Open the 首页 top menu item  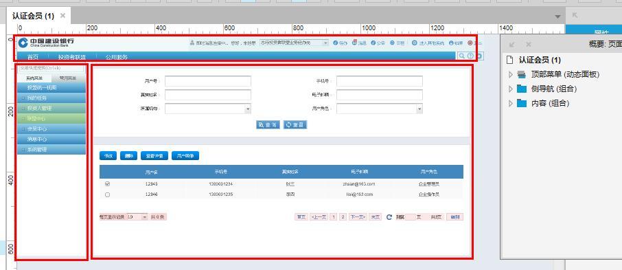[x=33, y=57]
